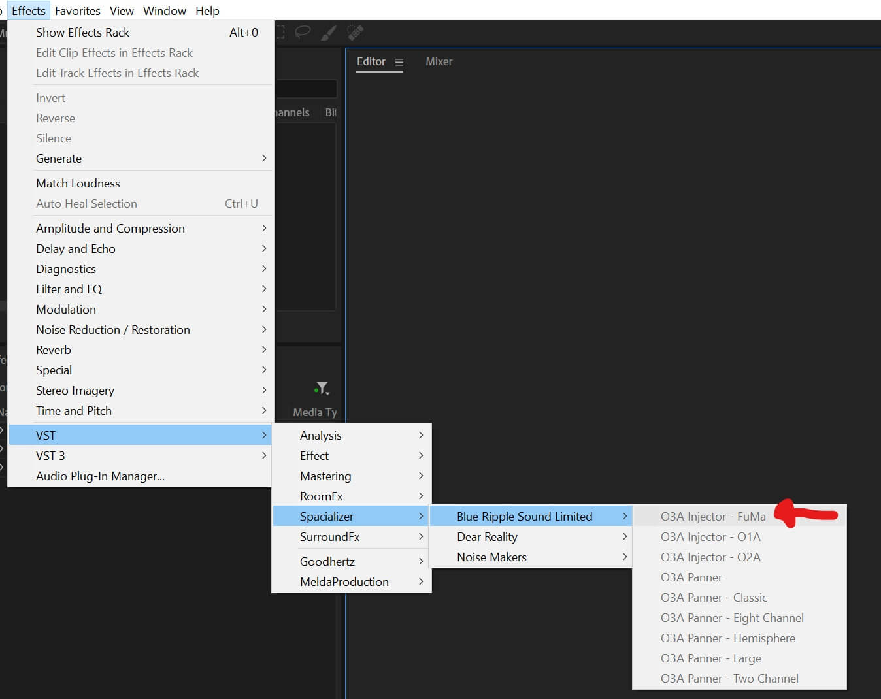The image size is (881, 699).
Task: Expand Filter and EQ submenu
Action: click(141, 289)
